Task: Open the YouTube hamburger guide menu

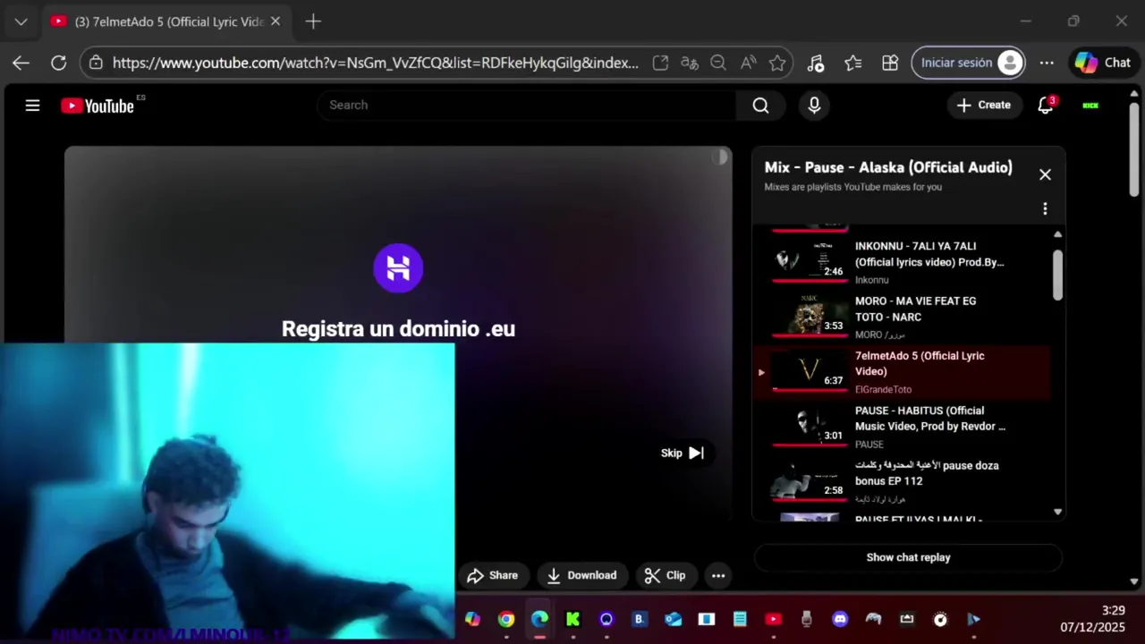Action: pyautogui.click(x=33, y=106)
